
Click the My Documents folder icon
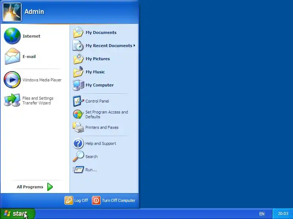78,32
